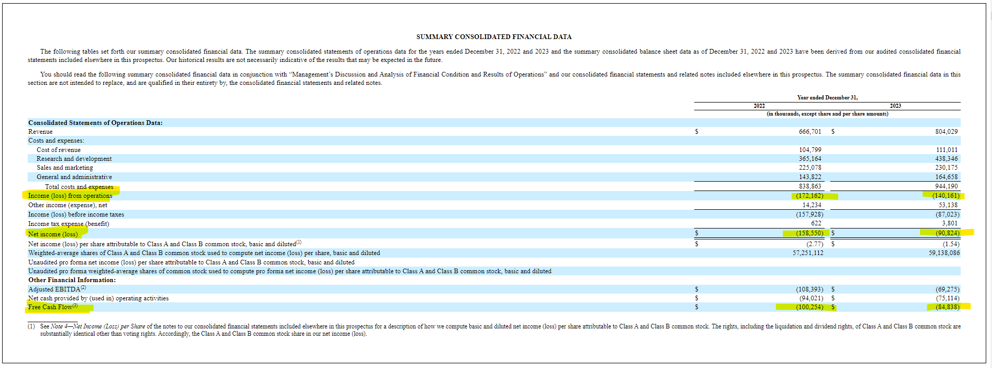Click the '2022' column header
The image size is (992, 368).
click(759, 106)
